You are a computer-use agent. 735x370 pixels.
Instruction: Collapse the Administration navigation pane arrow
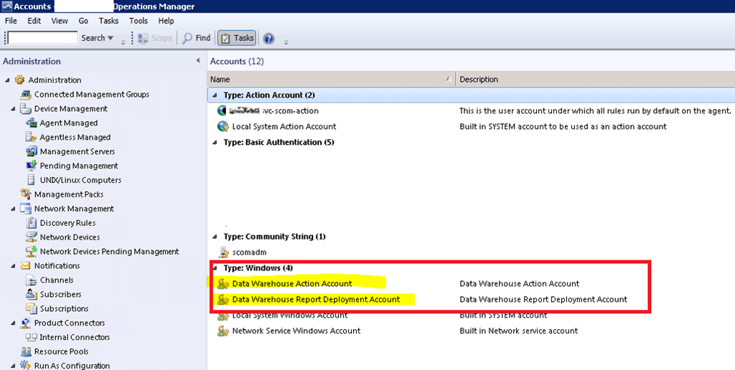(x=198, y=61)
